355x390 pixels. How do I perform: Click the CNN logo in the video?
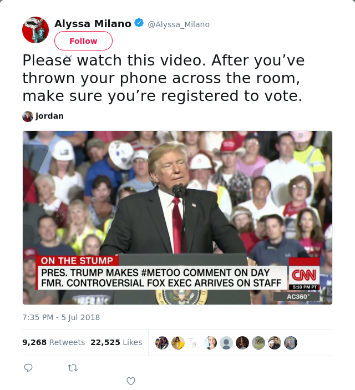click(x=304, y=275)
